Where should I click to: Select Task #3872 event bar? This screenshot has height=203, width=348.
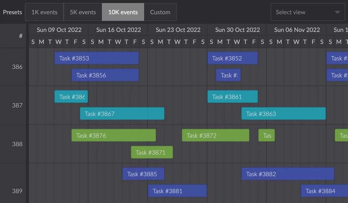pos(215,135)
